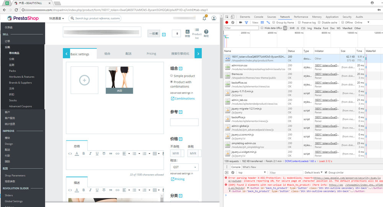Click DevTools inspect element icon
The image size is (383, 207).
coord(227,17)
